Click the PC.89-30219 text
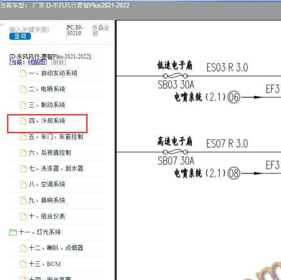This screenshot has height=280, width=281. pos(74,30)
